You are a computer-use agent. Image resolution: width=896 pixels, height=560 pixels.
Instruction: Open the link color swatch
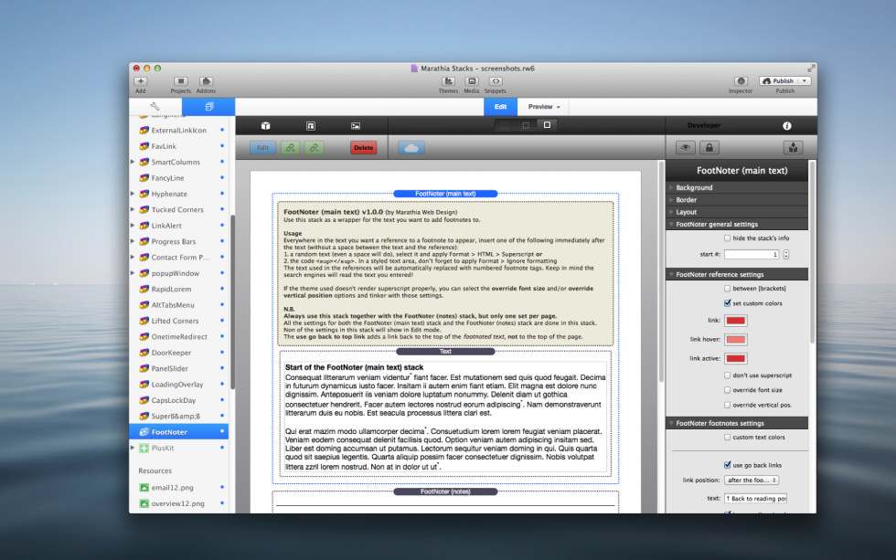pos(735,321)
